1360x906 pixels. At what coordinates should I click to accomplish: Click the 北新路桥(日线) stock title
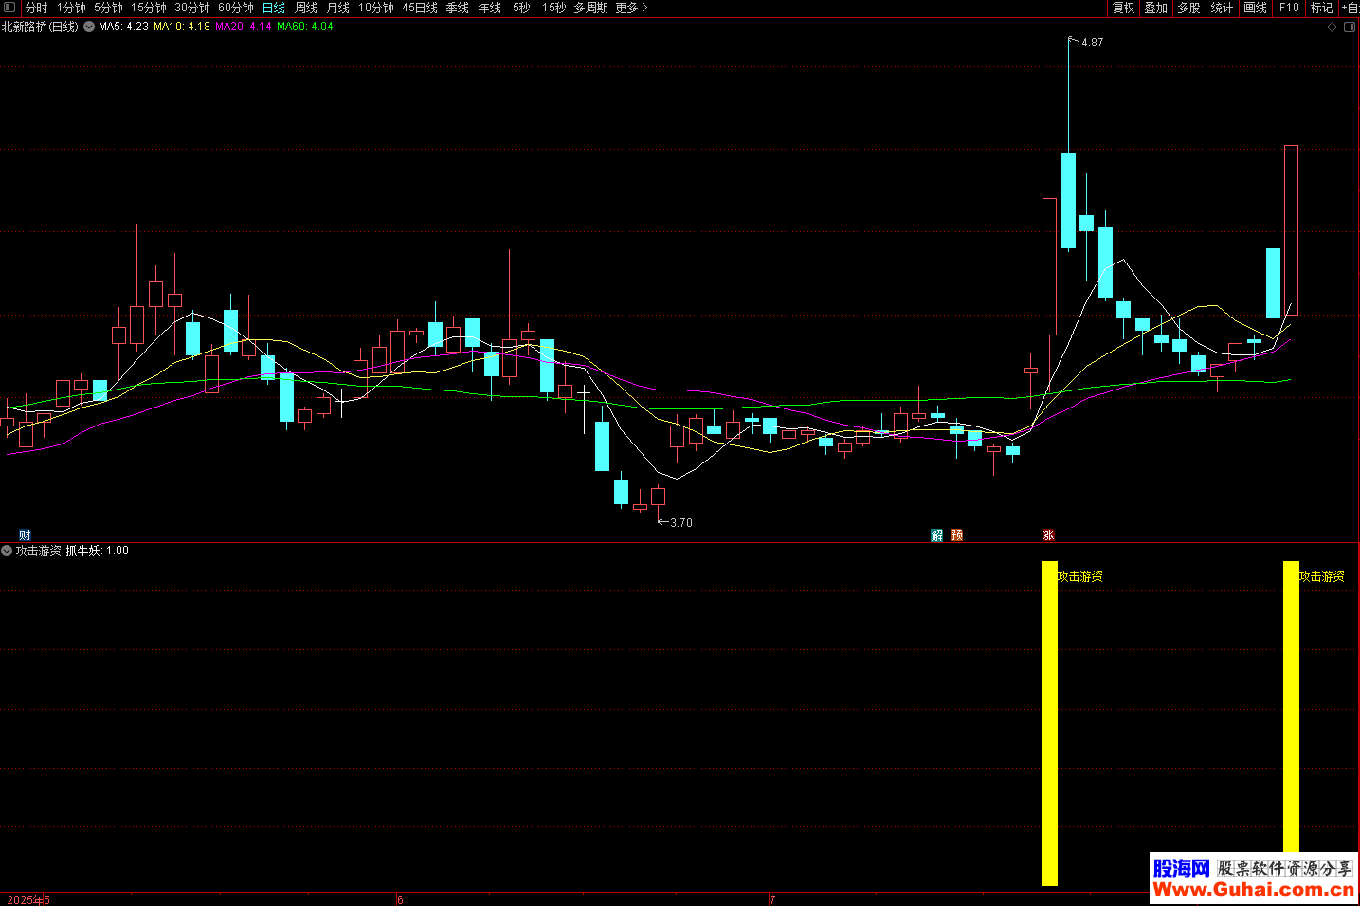tap(40, 27)
